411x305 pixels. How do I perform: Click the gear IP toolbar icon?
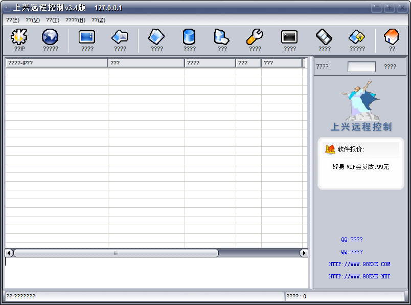[19, 38]
